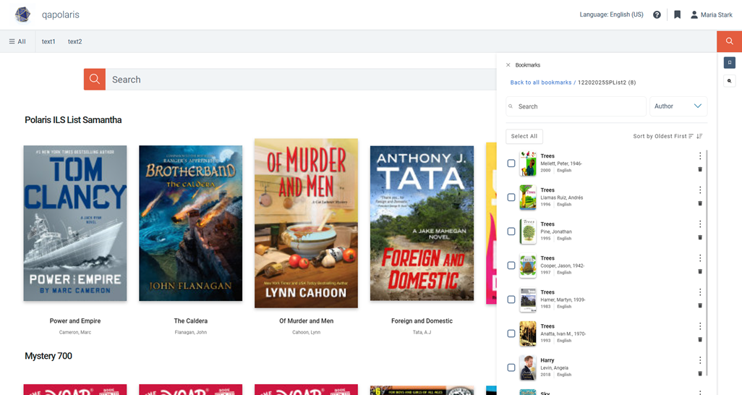Click the Foreign and Domestic title link

[422, 321]
